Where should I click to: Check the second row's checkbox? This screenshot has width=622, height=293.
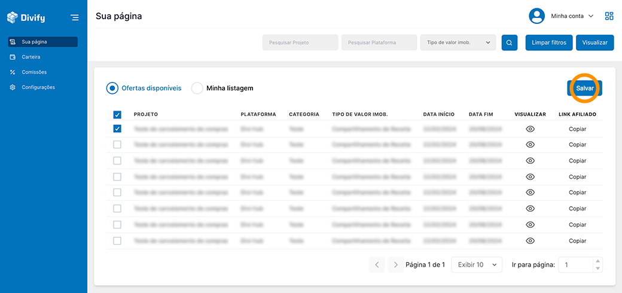pos(117,145)
